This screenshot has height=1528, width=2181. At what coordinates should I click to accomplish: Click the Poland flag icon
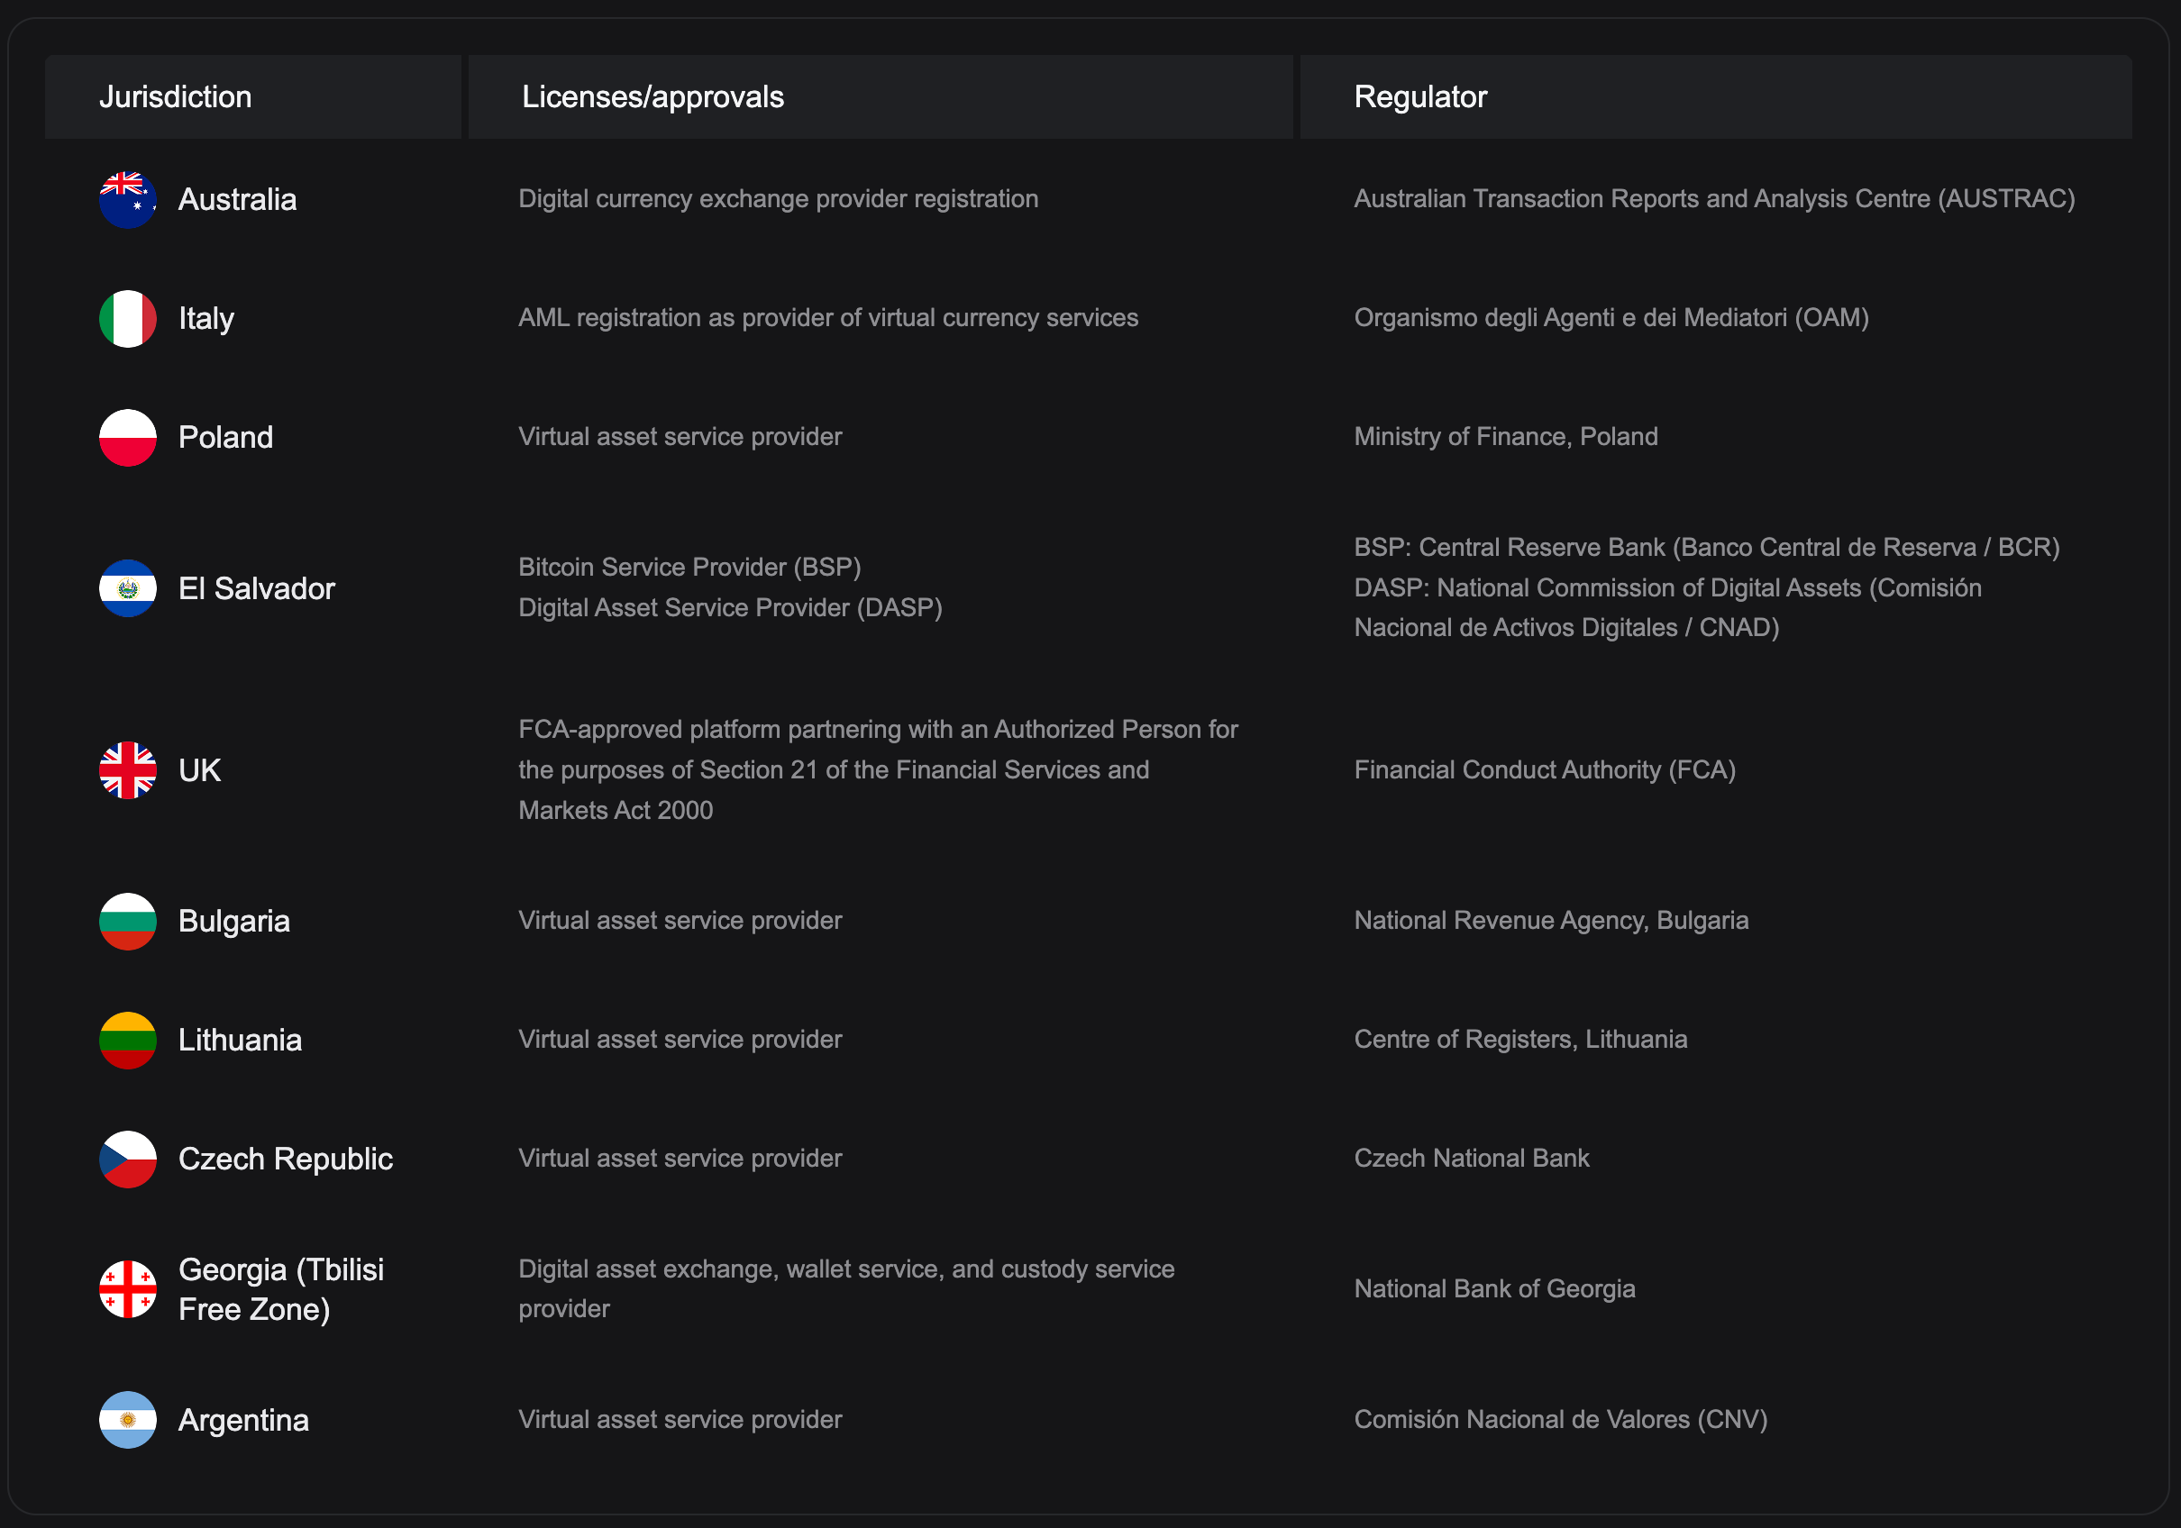127,437
